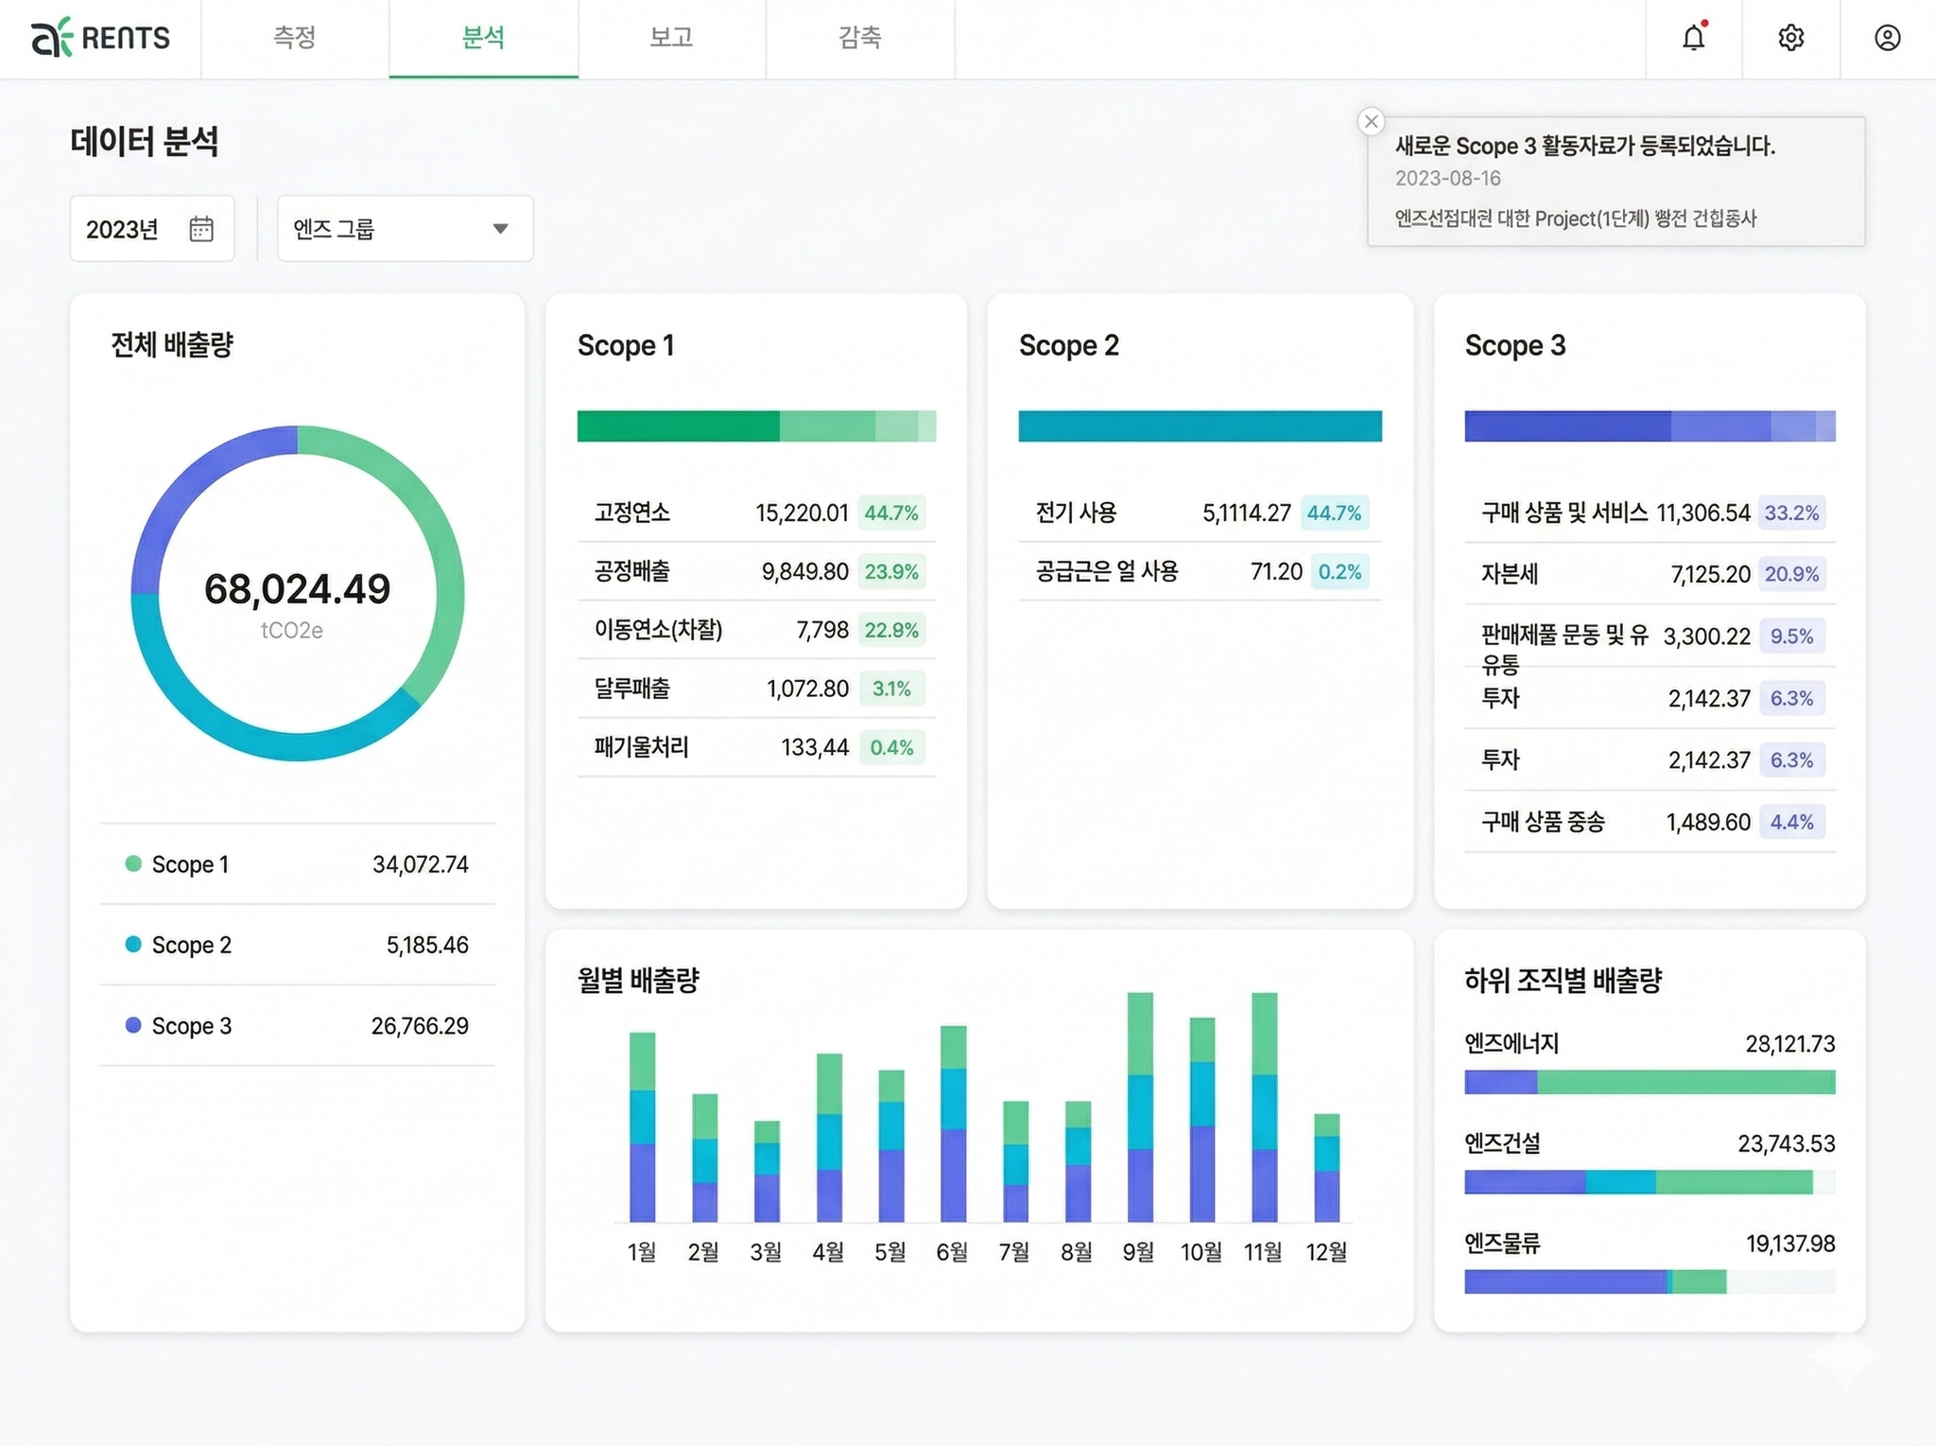1936x1446 pixels.
Task: Open the 2023년 year picker
Action: pos(123,229)
